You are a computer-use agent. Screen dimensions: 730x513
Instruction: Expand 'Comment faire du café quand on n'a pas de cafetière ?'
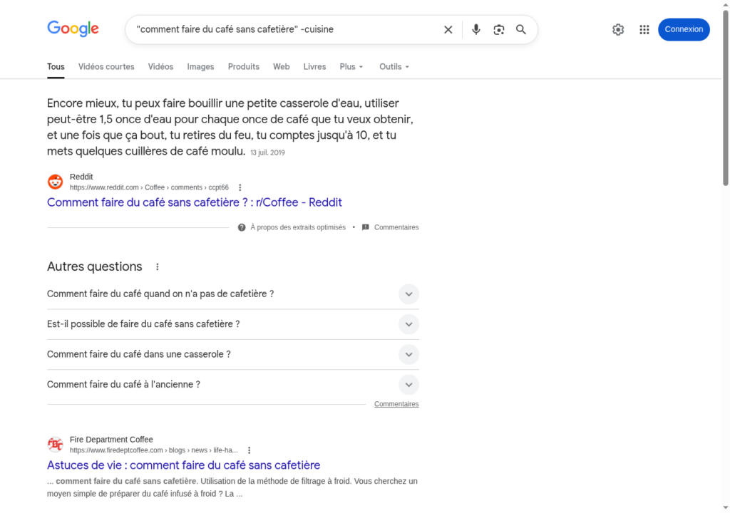click(408, 294)
